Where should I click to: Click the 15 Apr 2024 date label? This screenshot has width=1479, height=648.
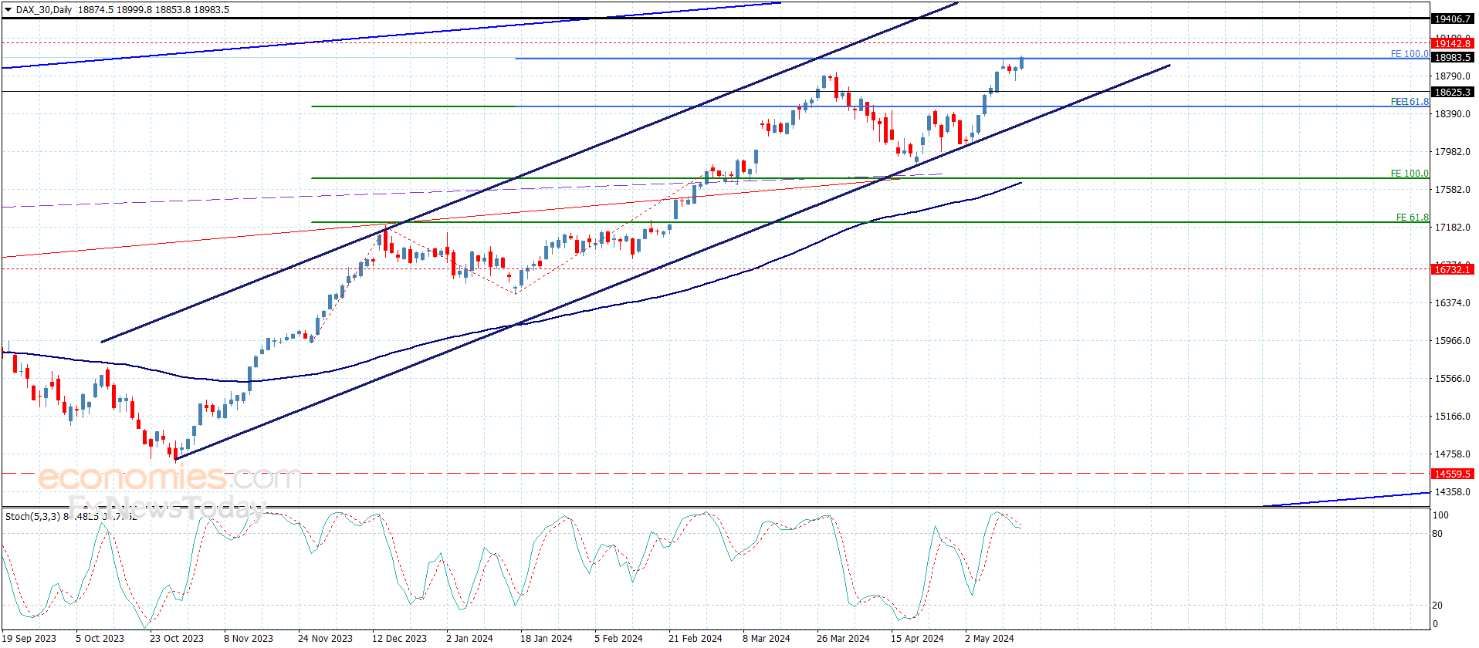point(917,638)
